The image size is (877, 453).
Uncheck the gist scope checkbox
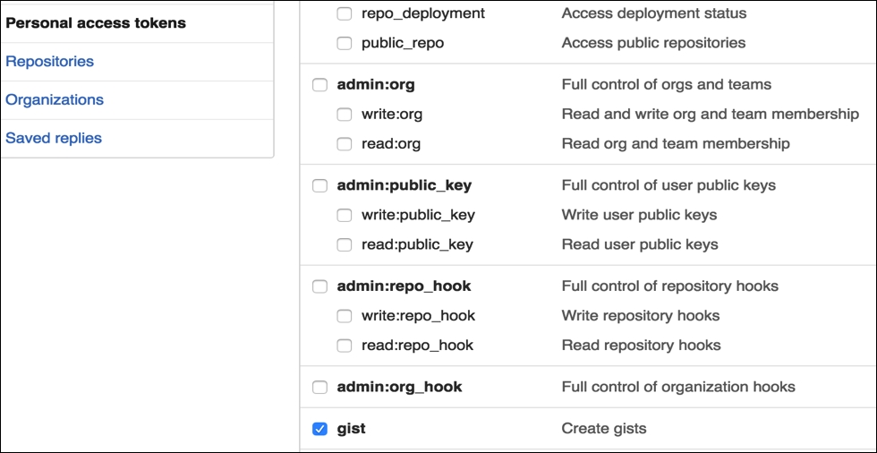(319, 430)
